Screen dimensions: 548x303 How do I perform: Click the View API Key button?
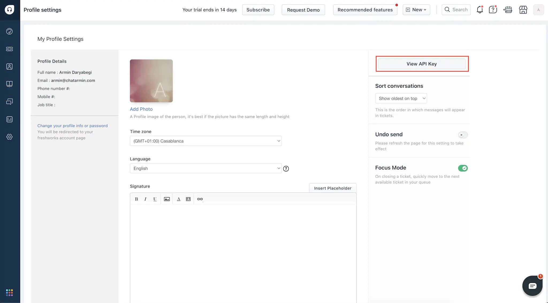(421, 64)
